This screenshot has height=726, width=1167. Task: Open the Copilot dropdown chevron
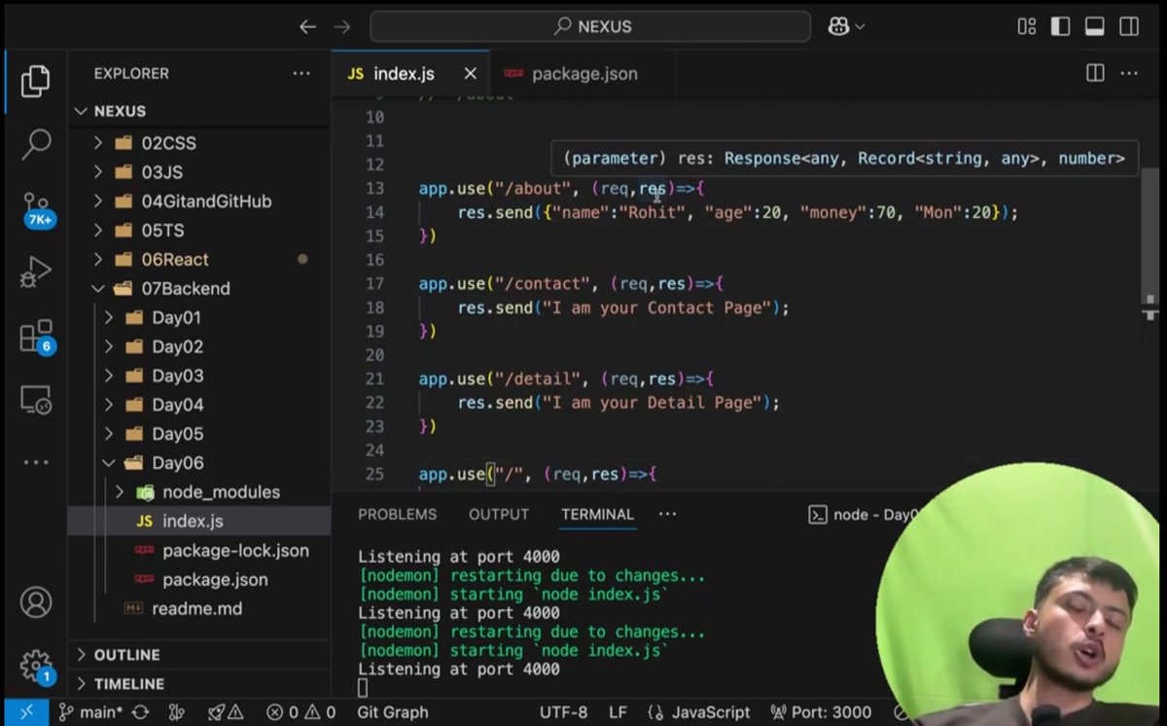860,27
